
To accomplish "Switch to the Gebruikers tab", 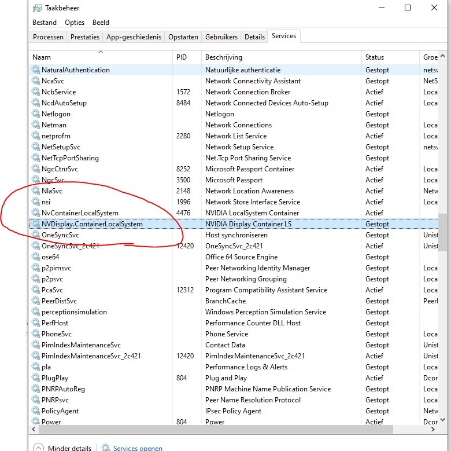I will [x=221, y=37].
